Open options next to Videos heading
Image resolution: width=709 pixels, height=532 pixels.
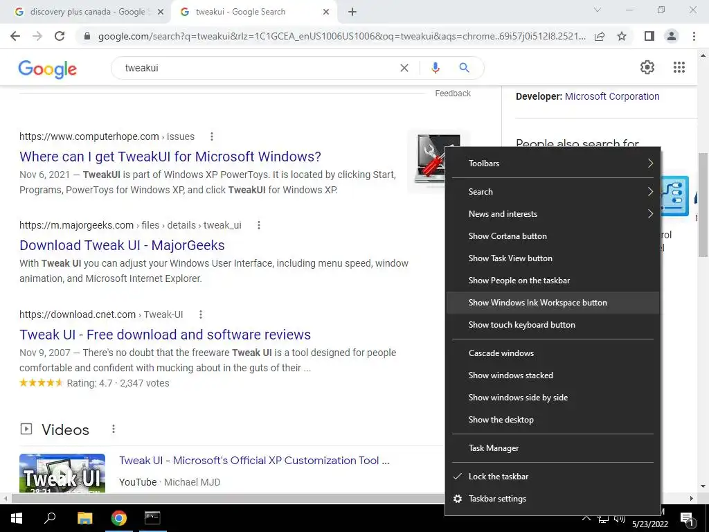[x=114, y=429]
